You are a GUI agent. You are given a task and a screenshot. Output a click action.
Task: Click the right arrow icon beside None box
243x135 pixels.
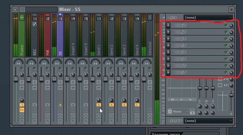pyautogui.click(x=192, y=113)
